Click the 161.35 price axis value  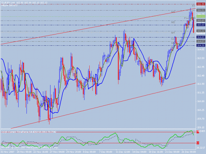(x=201, y=93)
